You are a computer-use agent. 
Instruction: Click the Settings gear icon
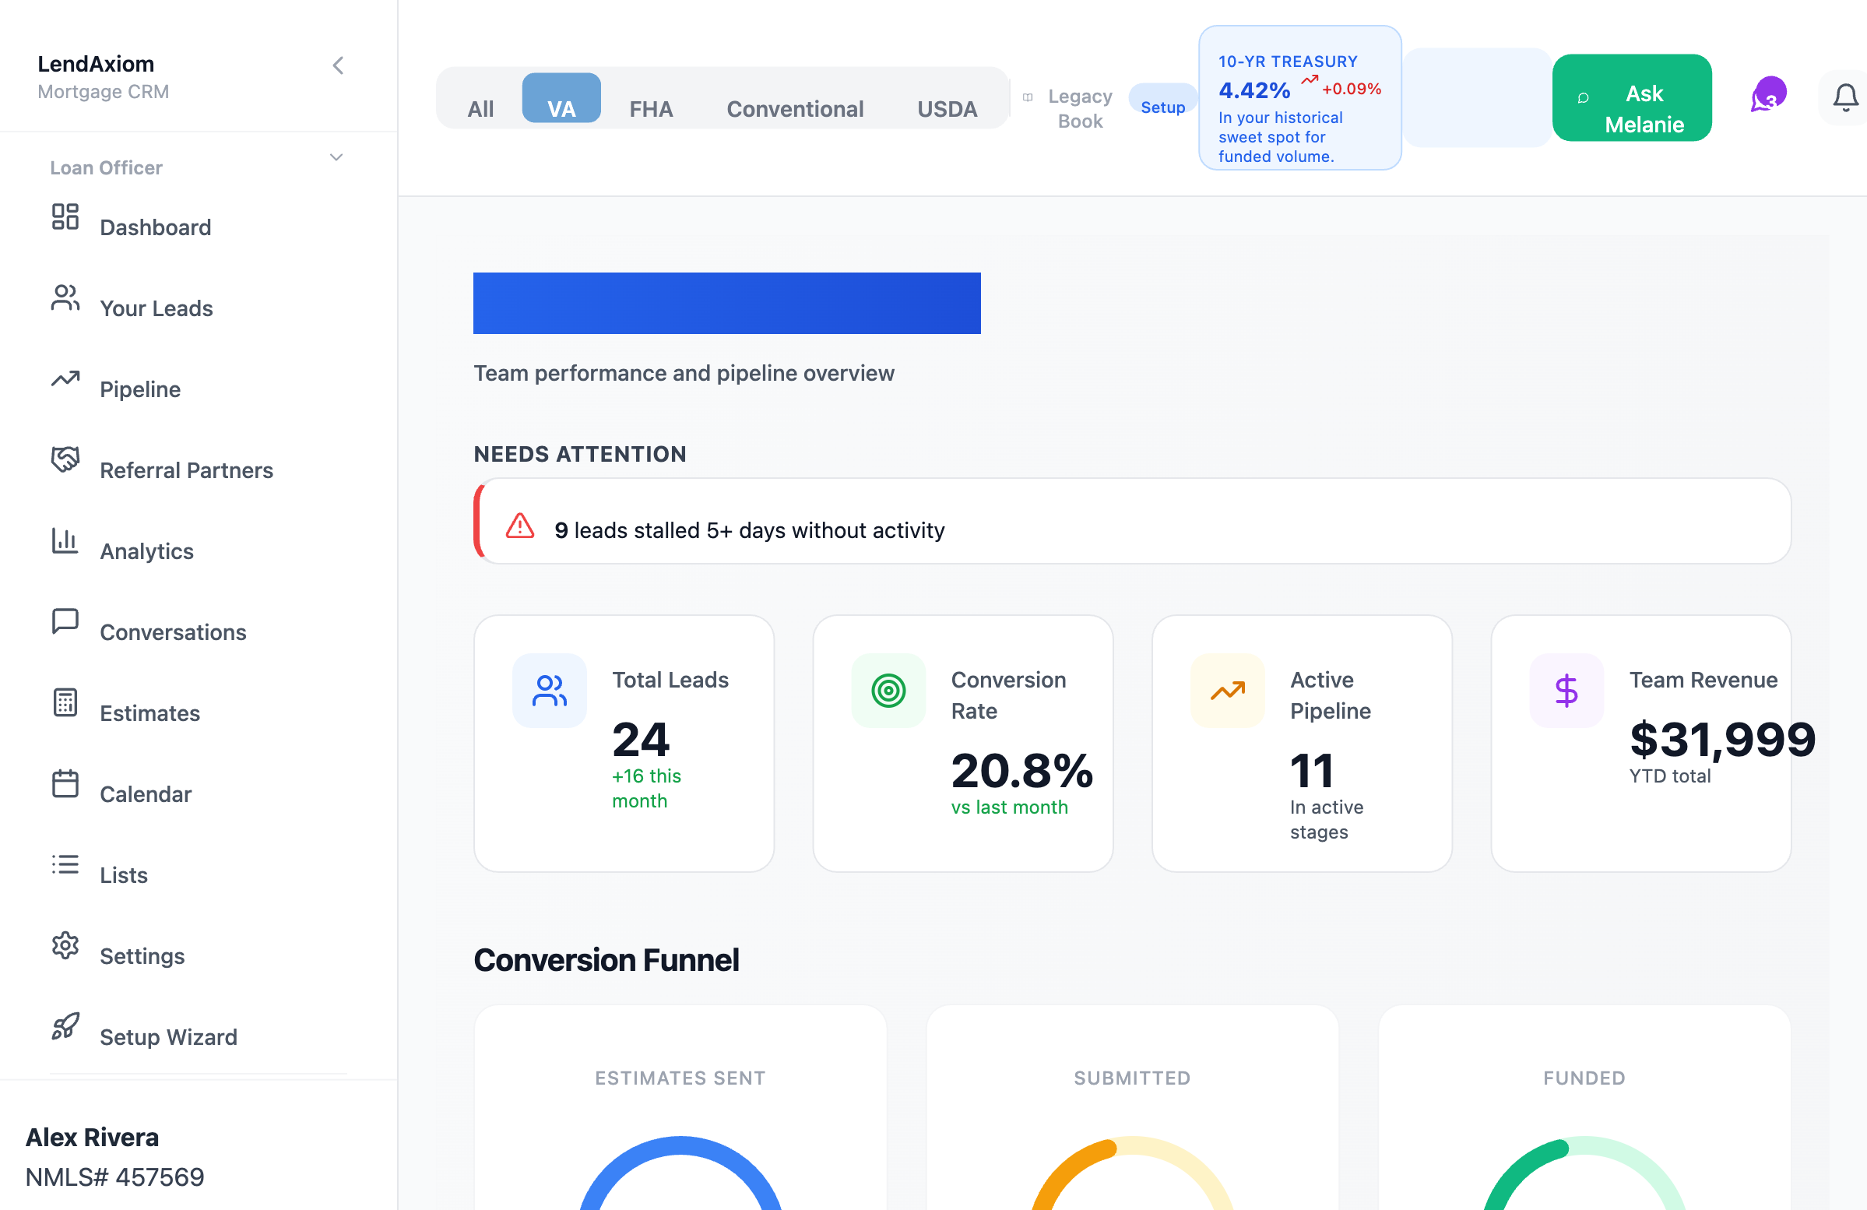(x=65, y=944)
